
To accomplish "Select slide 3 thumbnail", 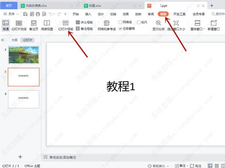I will coord(24,99).
